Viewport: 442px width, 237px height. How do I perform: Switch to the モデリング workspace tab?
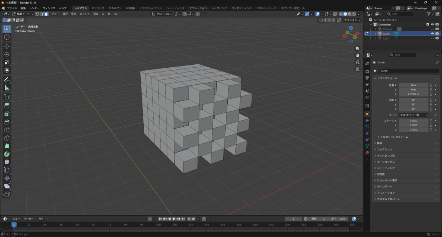click(x=98, y=8)
